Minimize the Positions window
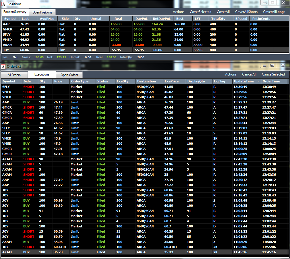The width and height of the screenshot is (290, 259). (x=265, y=3)
